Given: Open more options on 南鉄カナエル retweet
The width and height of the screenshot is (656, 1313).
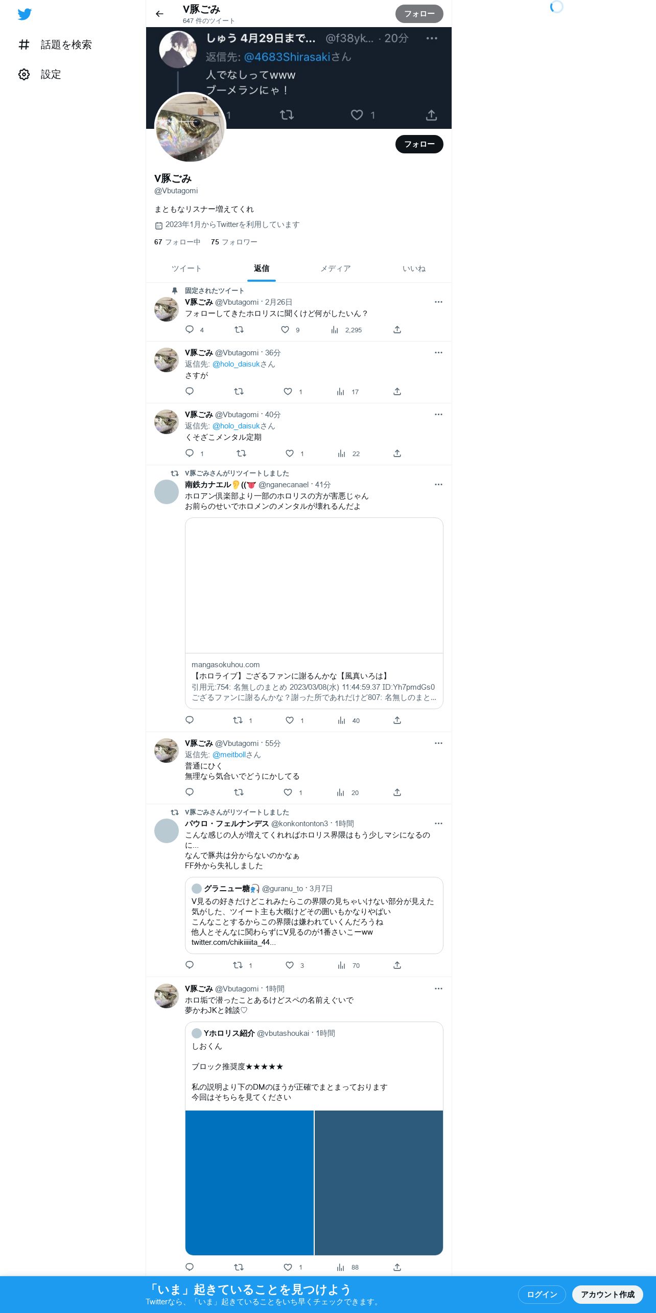Looking at the screenshot, I should 438,485.
